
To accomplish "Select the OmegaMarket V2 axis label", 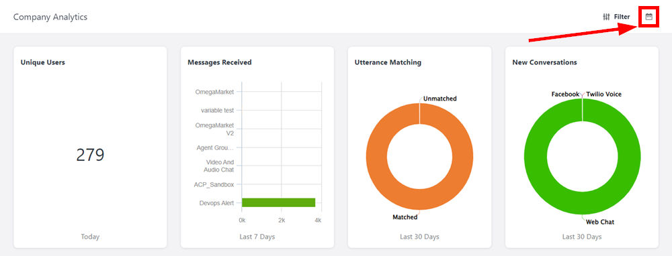I will point(215,129).
